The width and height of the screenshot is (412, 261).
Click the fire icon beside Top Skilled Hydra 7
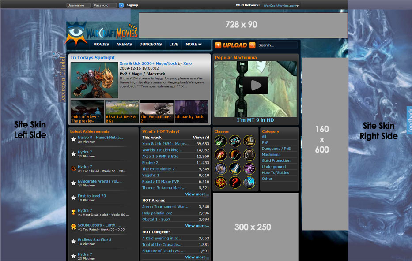click(x=74, y=168)
